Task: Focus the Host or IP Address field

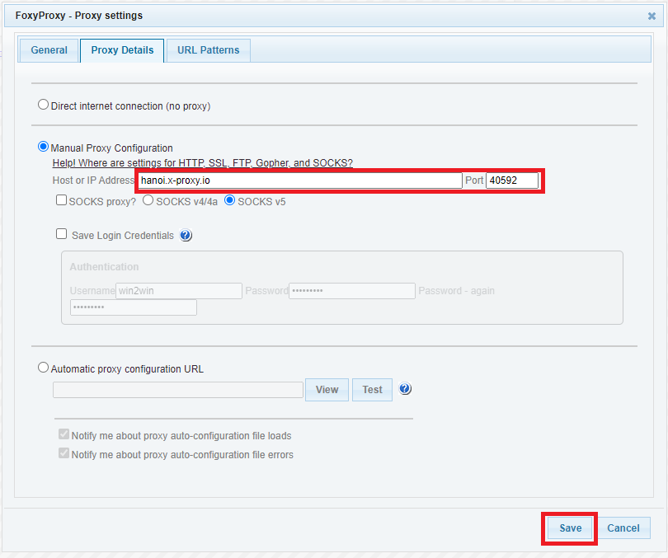Action: 300,181
